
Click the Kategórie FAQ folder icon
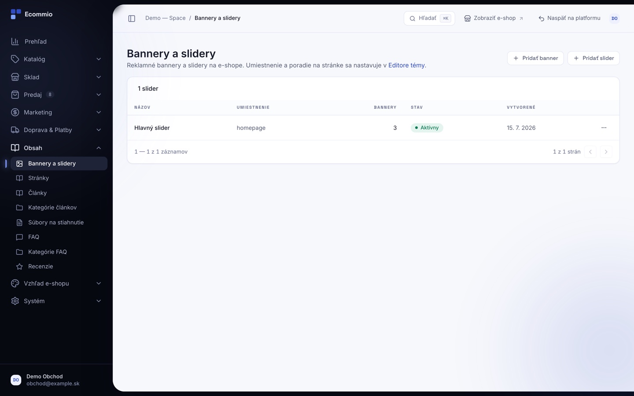(19, 252)
